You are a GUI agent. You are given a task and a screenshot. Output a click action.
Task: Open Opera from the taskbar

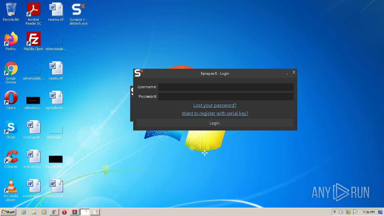[64, 212]
